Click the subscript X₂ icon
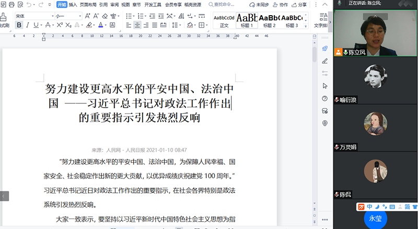418x229 pixels. click(x=68, y=25)
